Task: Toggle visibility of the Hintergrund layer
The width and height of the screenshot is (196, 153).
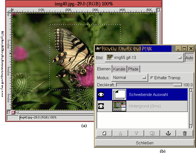Action: (x=101, y=106)
